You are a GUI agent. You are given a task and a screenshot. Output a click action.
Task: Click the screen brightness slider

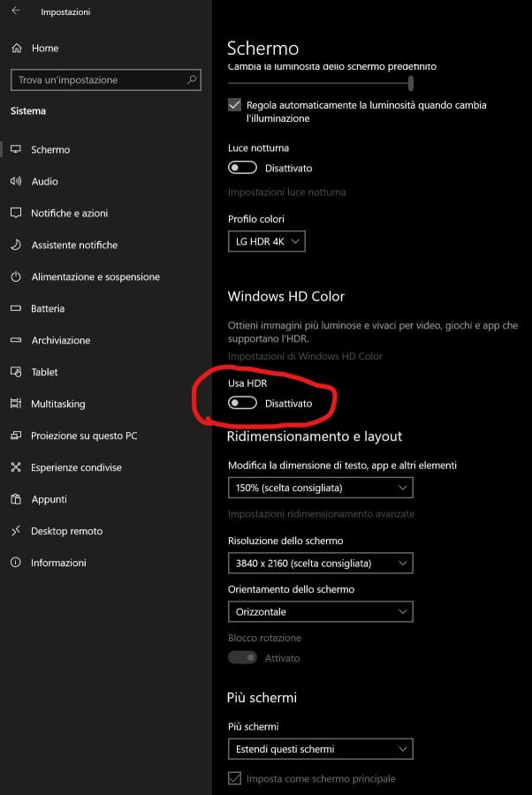pyautogui.click(x=320, y=82)
